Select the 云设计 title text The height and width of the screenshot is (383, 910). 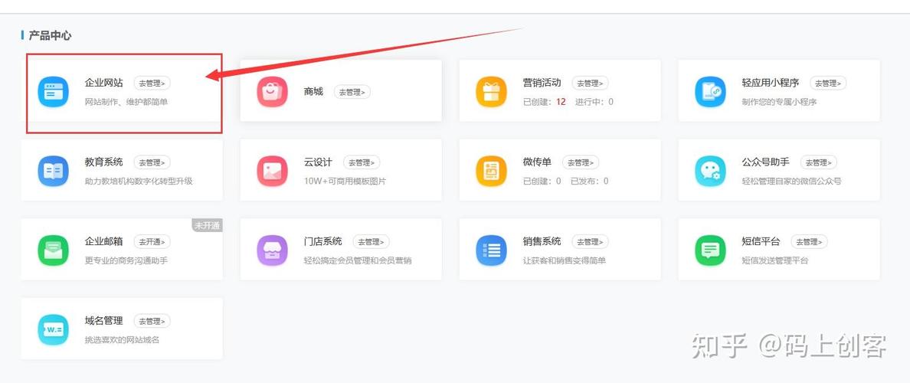point(318,162)
